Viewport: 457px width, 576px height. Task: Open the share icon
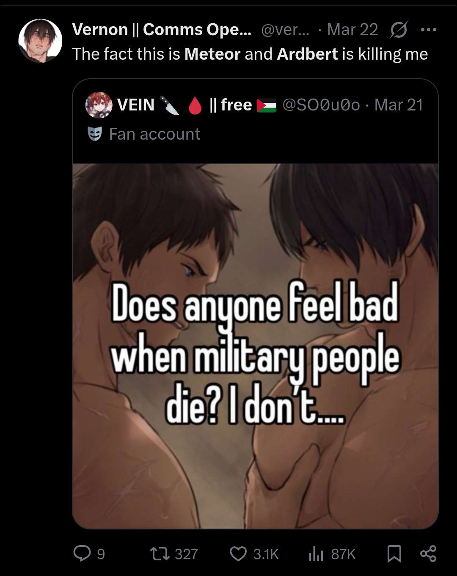(428, 554)
